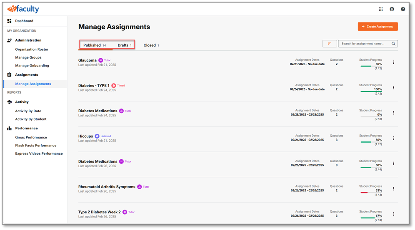Open three-dot menu for Hiccups assignment
The image size is (415, 230).
(x=393, y=138)
